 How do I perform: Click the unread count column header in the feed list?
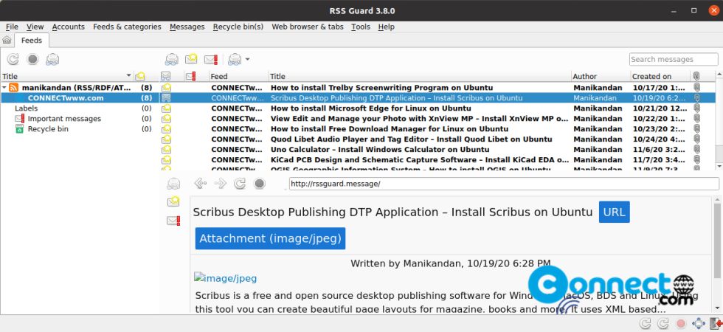point(140,76)
